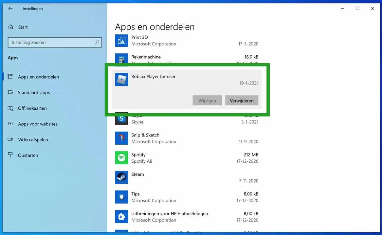Select the HEIF-afbeeldingen extension icon
382x235 pixels.
[121, 217]
